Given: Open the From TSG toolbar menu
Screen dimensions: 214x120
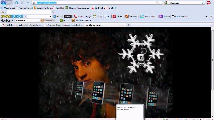Looking at the screenshot, I should [82, 16].
